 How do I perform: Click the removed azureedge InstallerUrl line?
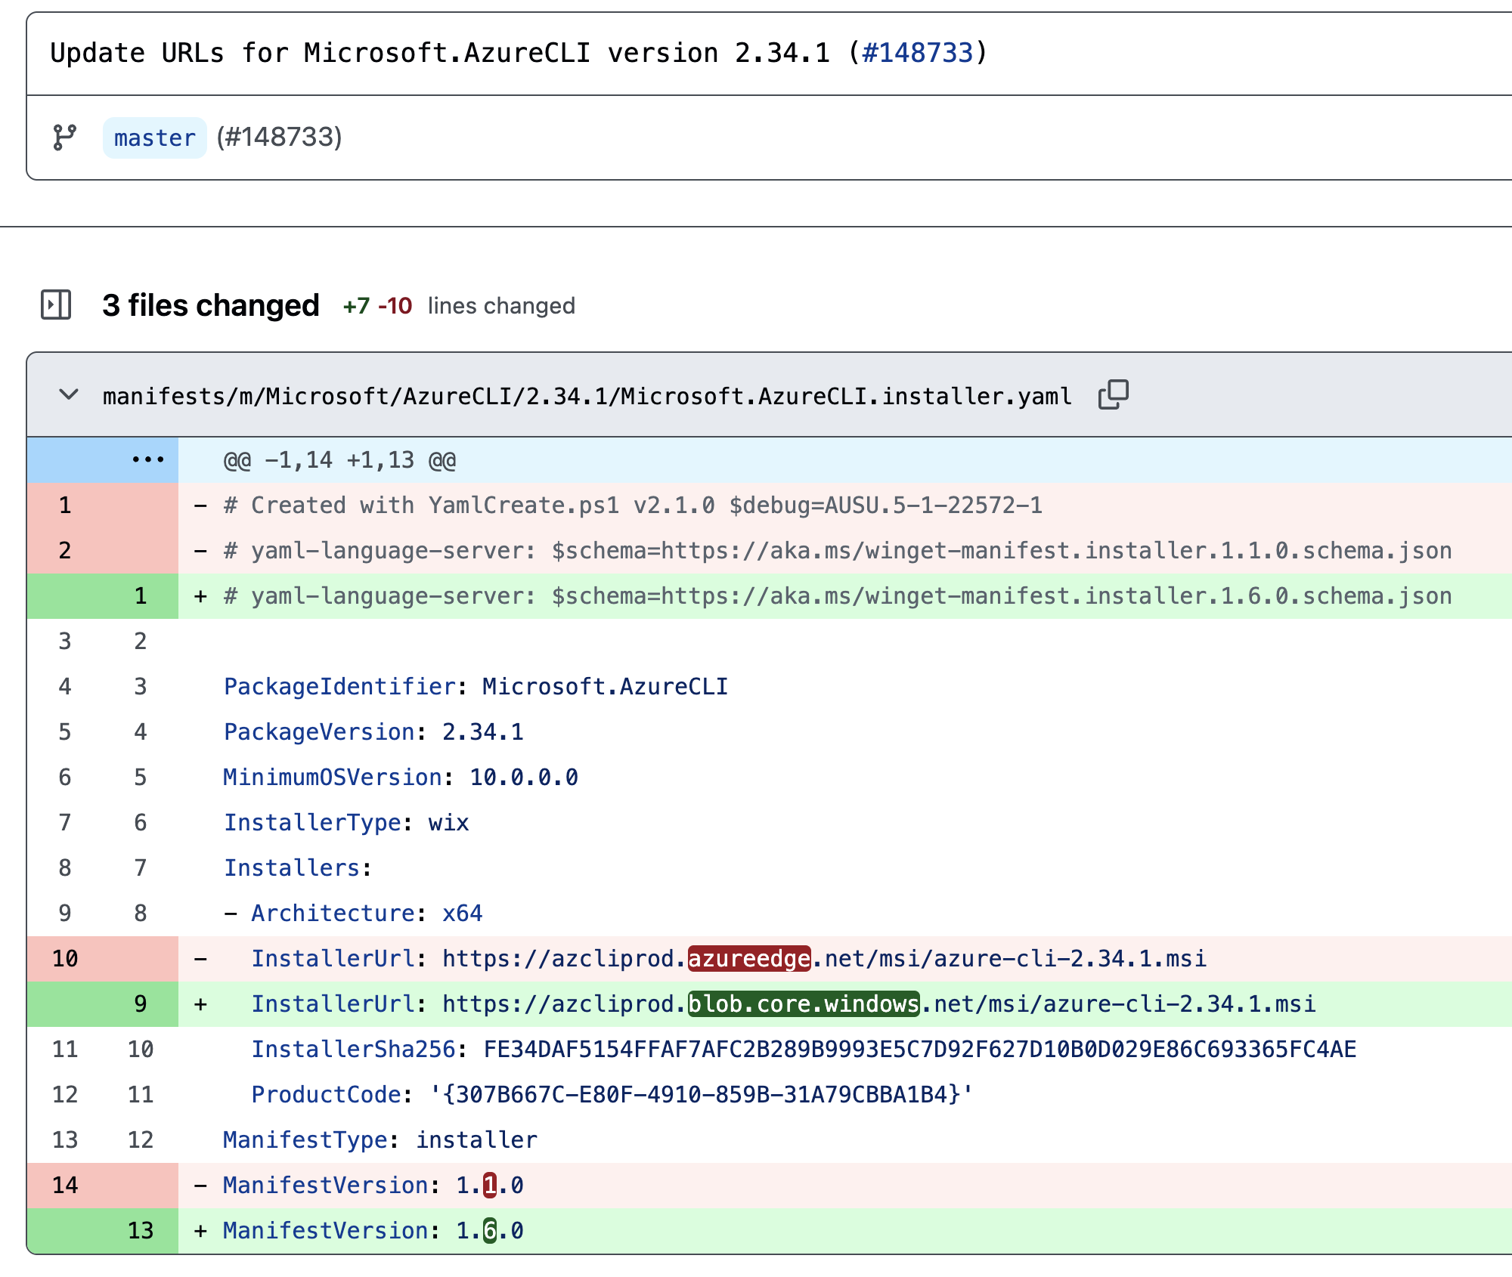pos(728,958)
